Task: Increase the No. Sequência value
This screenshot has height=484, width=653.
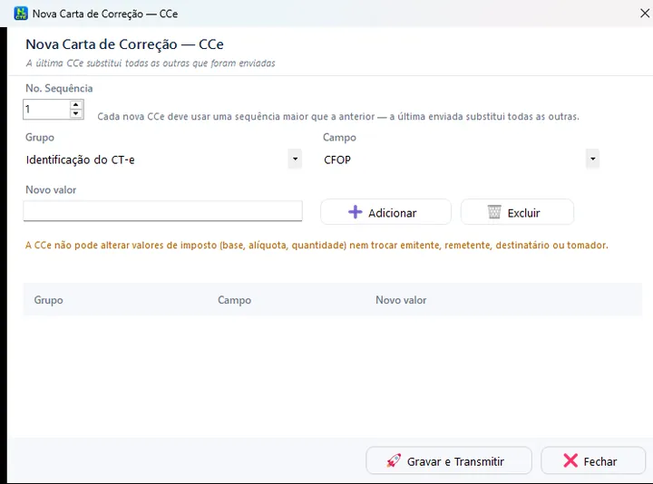Action: (76, 104)
